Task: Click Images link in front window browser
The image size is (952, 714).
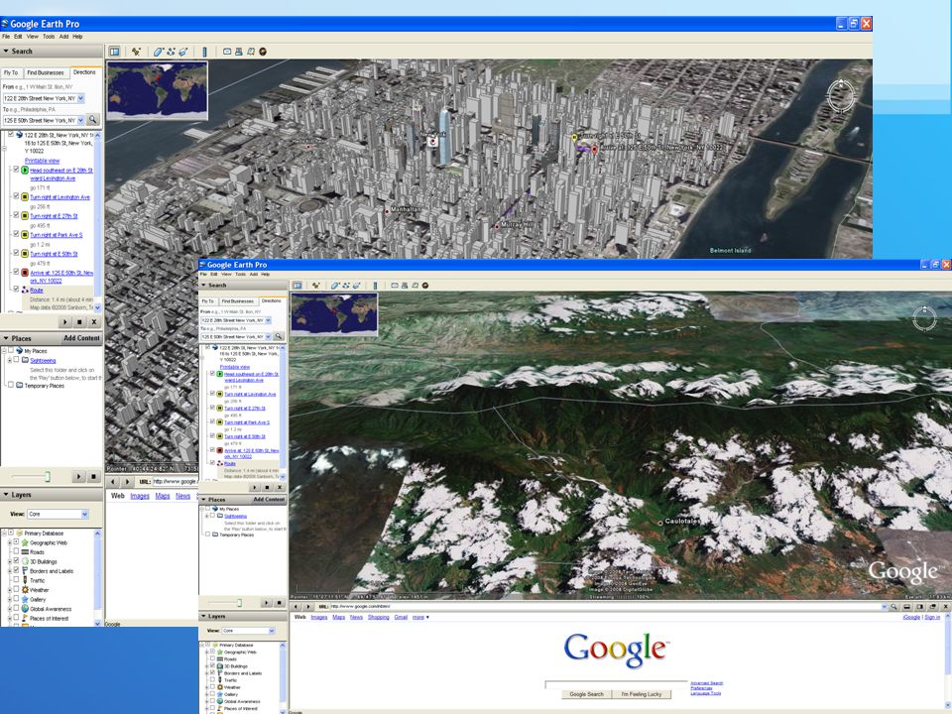Action: [319, 618]
